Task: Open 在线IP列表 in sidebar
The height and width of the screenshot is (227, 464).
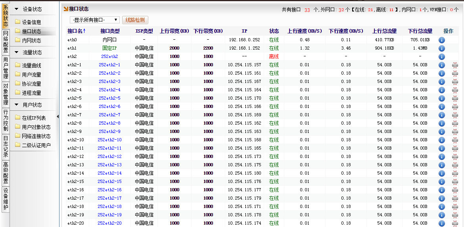Action: point(34,118)
